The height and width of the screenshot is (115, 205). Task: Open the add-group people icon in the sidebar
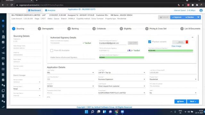point(3,53)
